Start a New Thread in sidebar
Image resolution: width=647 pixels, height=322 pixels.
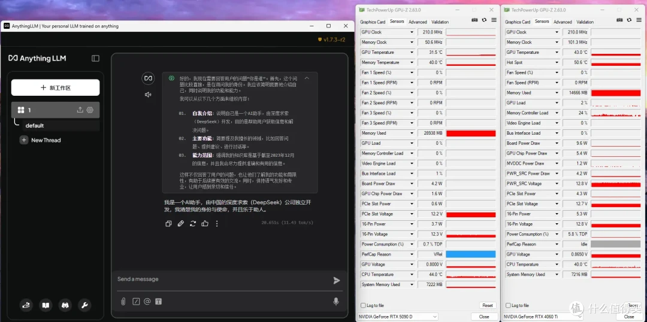(40, 140)
